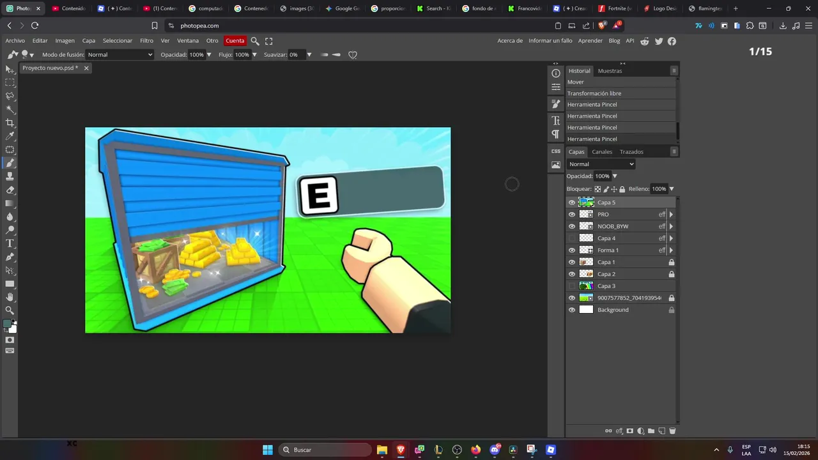Select the Lasso tool
Image resolution: width=818 pixels, height=460 pixels.
click(x=10, y=96)
